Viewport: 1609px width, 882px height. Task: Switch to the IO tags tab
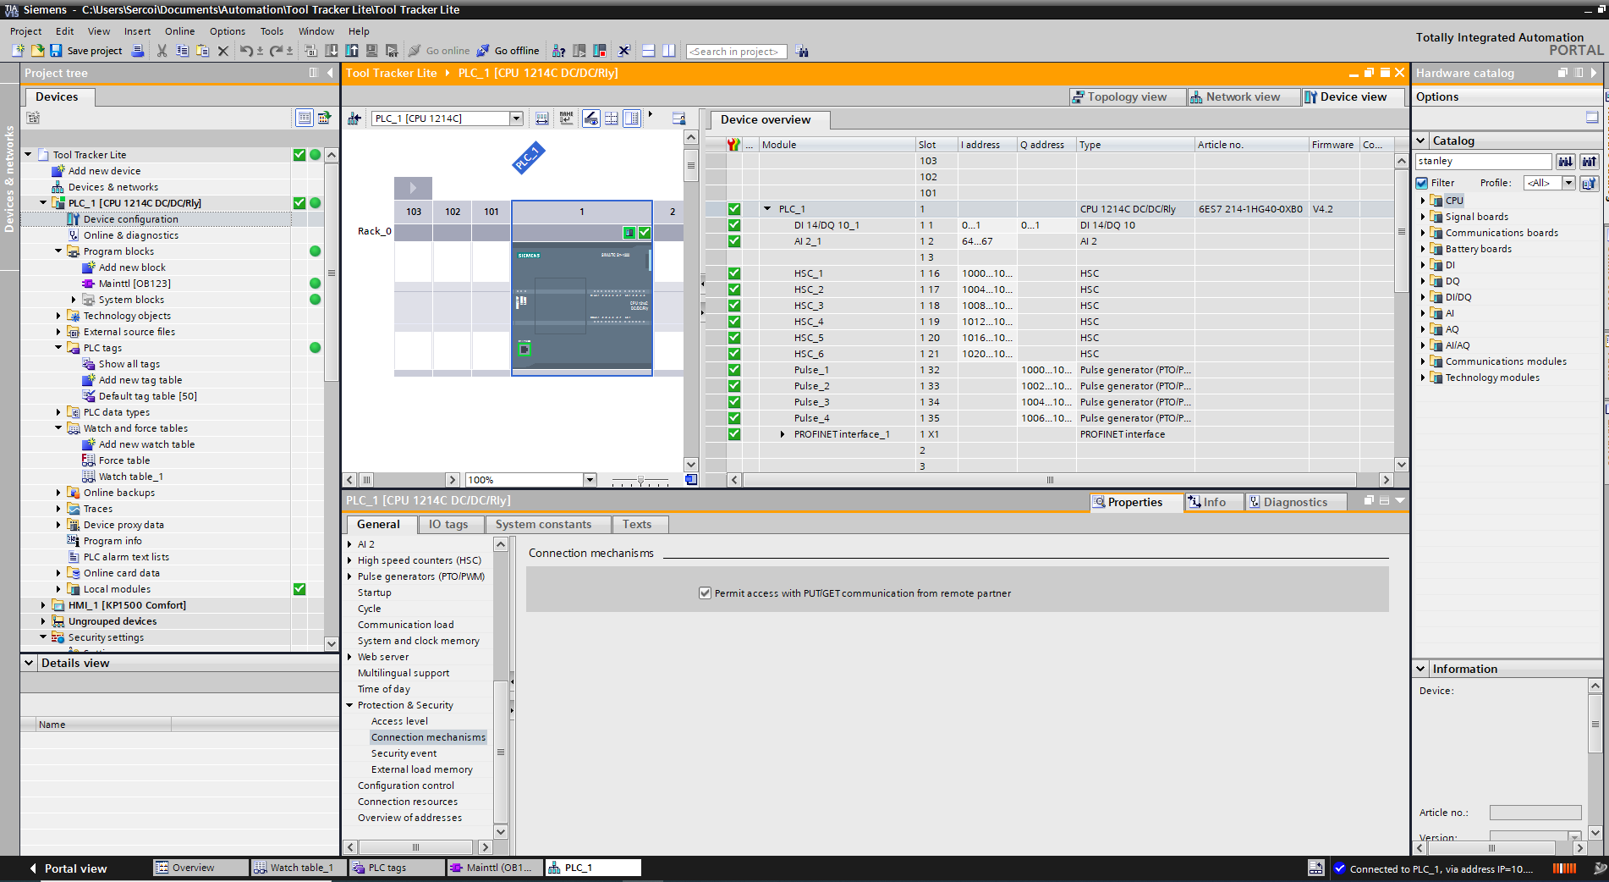448,525
